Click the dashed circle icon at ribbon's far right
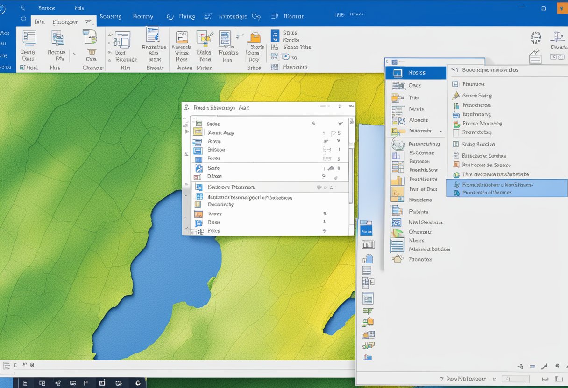This screenshot has width=568, height=388. click(x=536, y=38)
